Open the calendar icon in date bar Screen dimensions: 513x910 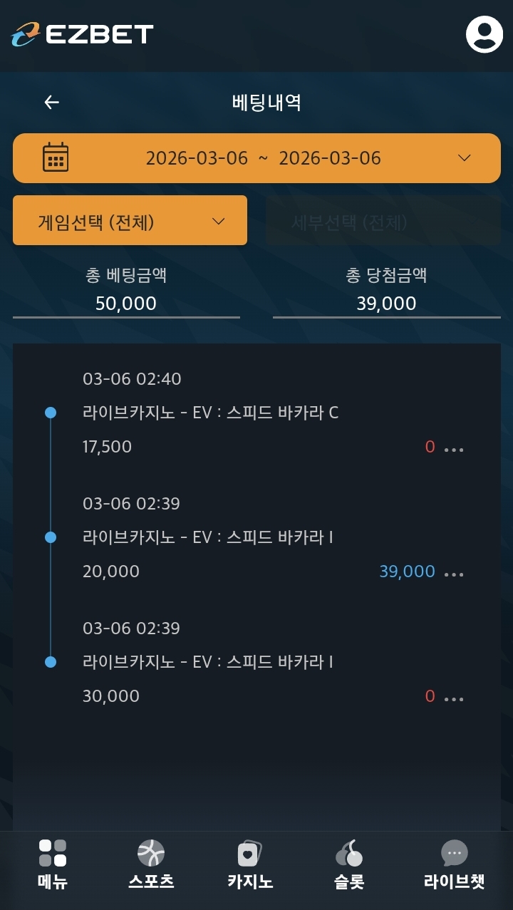pos(56,157)
